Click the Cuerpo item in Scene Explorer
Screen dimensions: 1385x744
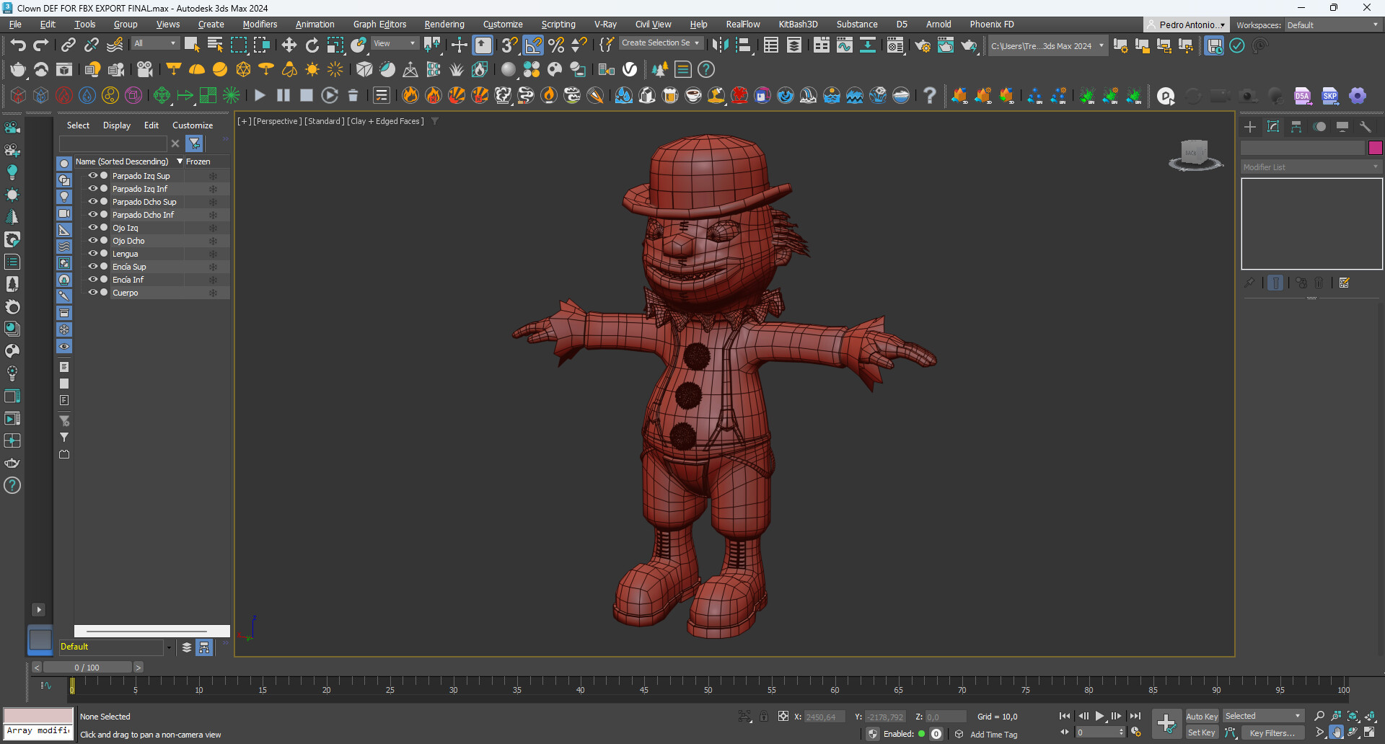(x=125, y=293)
